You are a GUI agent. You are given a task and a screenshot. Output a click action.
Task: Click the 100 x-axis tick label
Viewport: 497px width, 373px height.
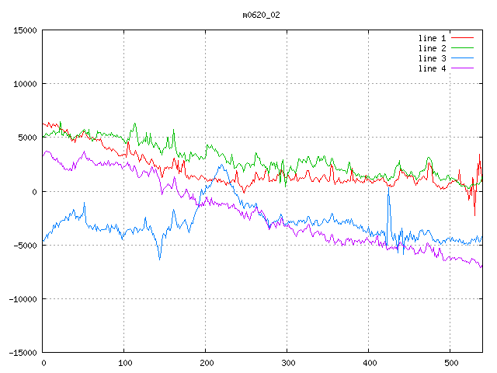pos(124,363)
